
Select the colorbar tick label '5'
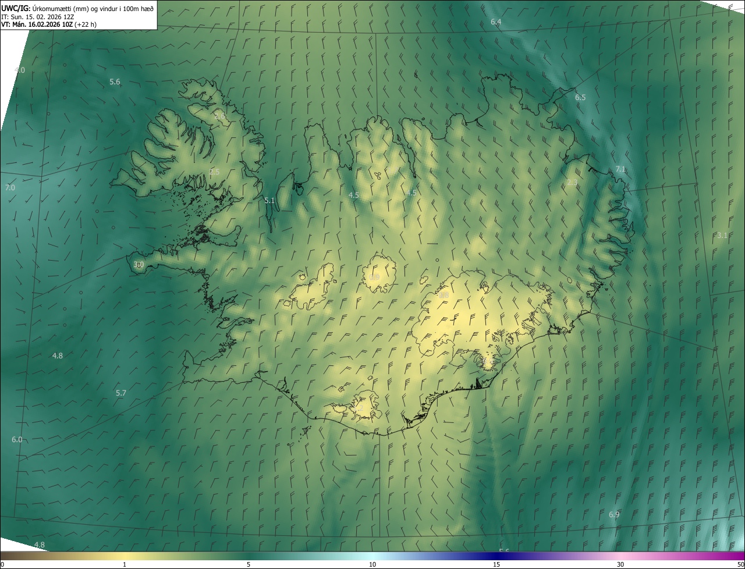coord(249,564)
